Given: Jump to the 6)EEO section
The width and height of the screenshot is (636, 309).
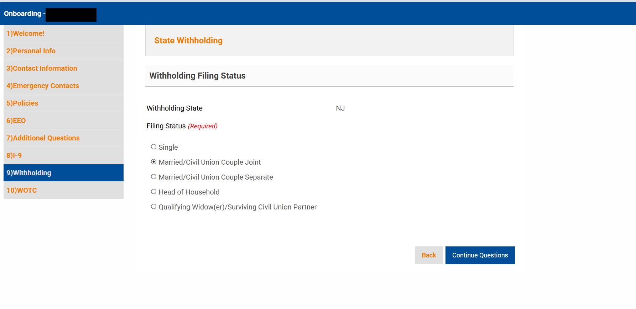Looking at the screenshot, I should [63, 121].
